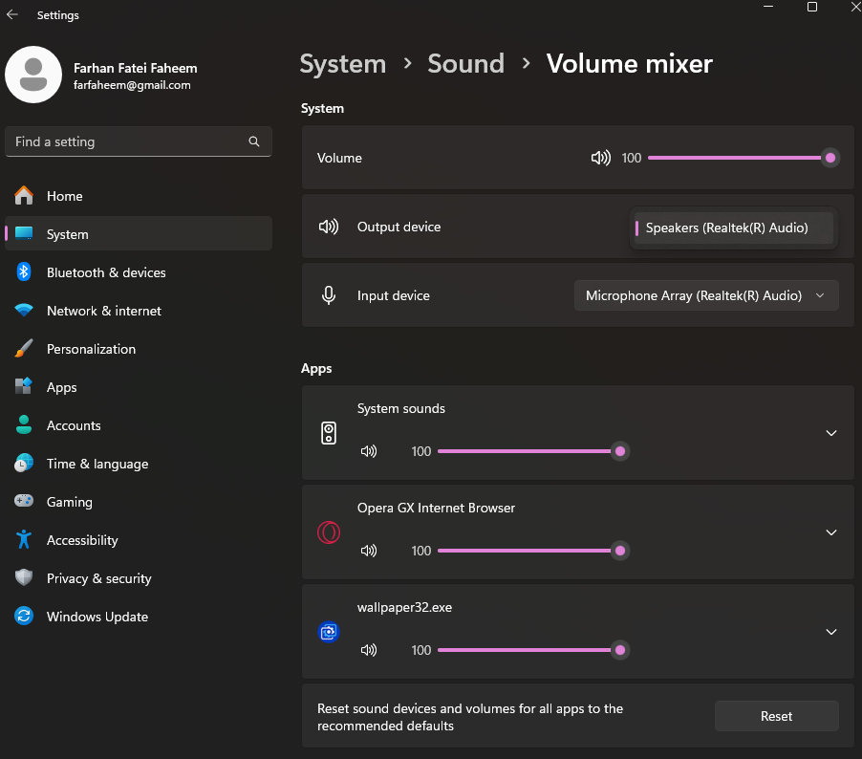862x759 pixels.
Task: Click the Reset button
Action: 776,716
